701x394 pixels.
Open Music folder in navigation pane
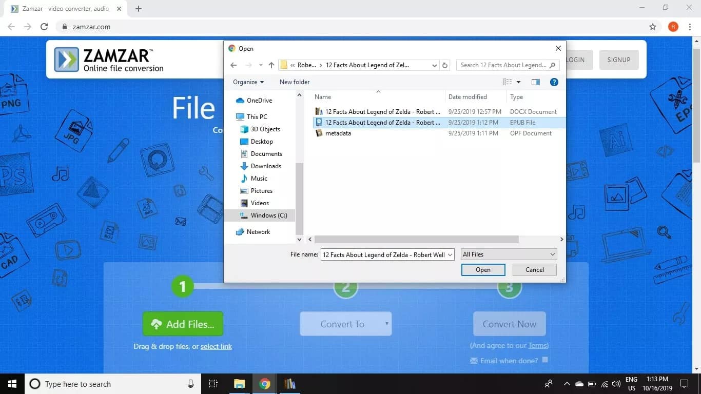click(254, 179)
